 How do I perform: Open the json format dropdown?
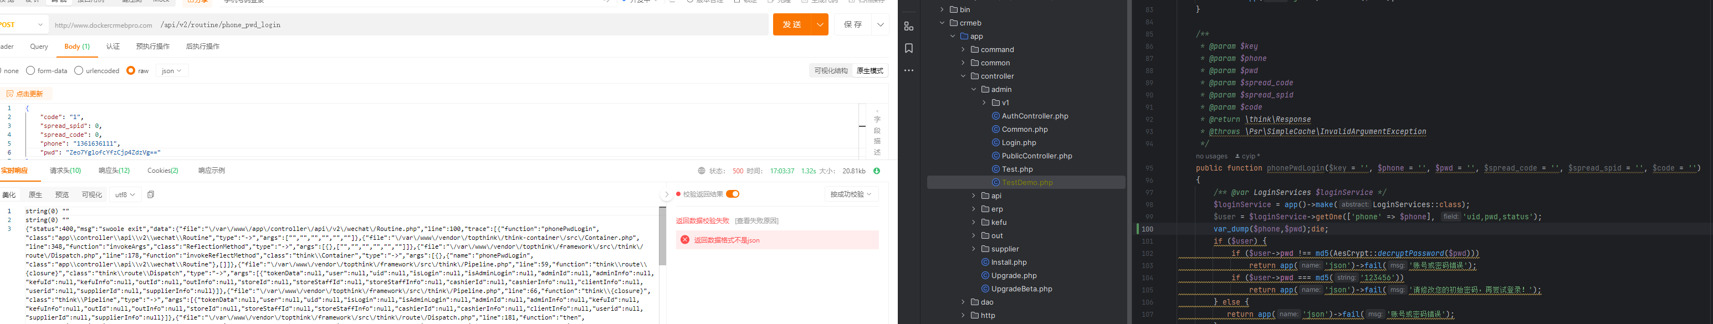[172, 70]
